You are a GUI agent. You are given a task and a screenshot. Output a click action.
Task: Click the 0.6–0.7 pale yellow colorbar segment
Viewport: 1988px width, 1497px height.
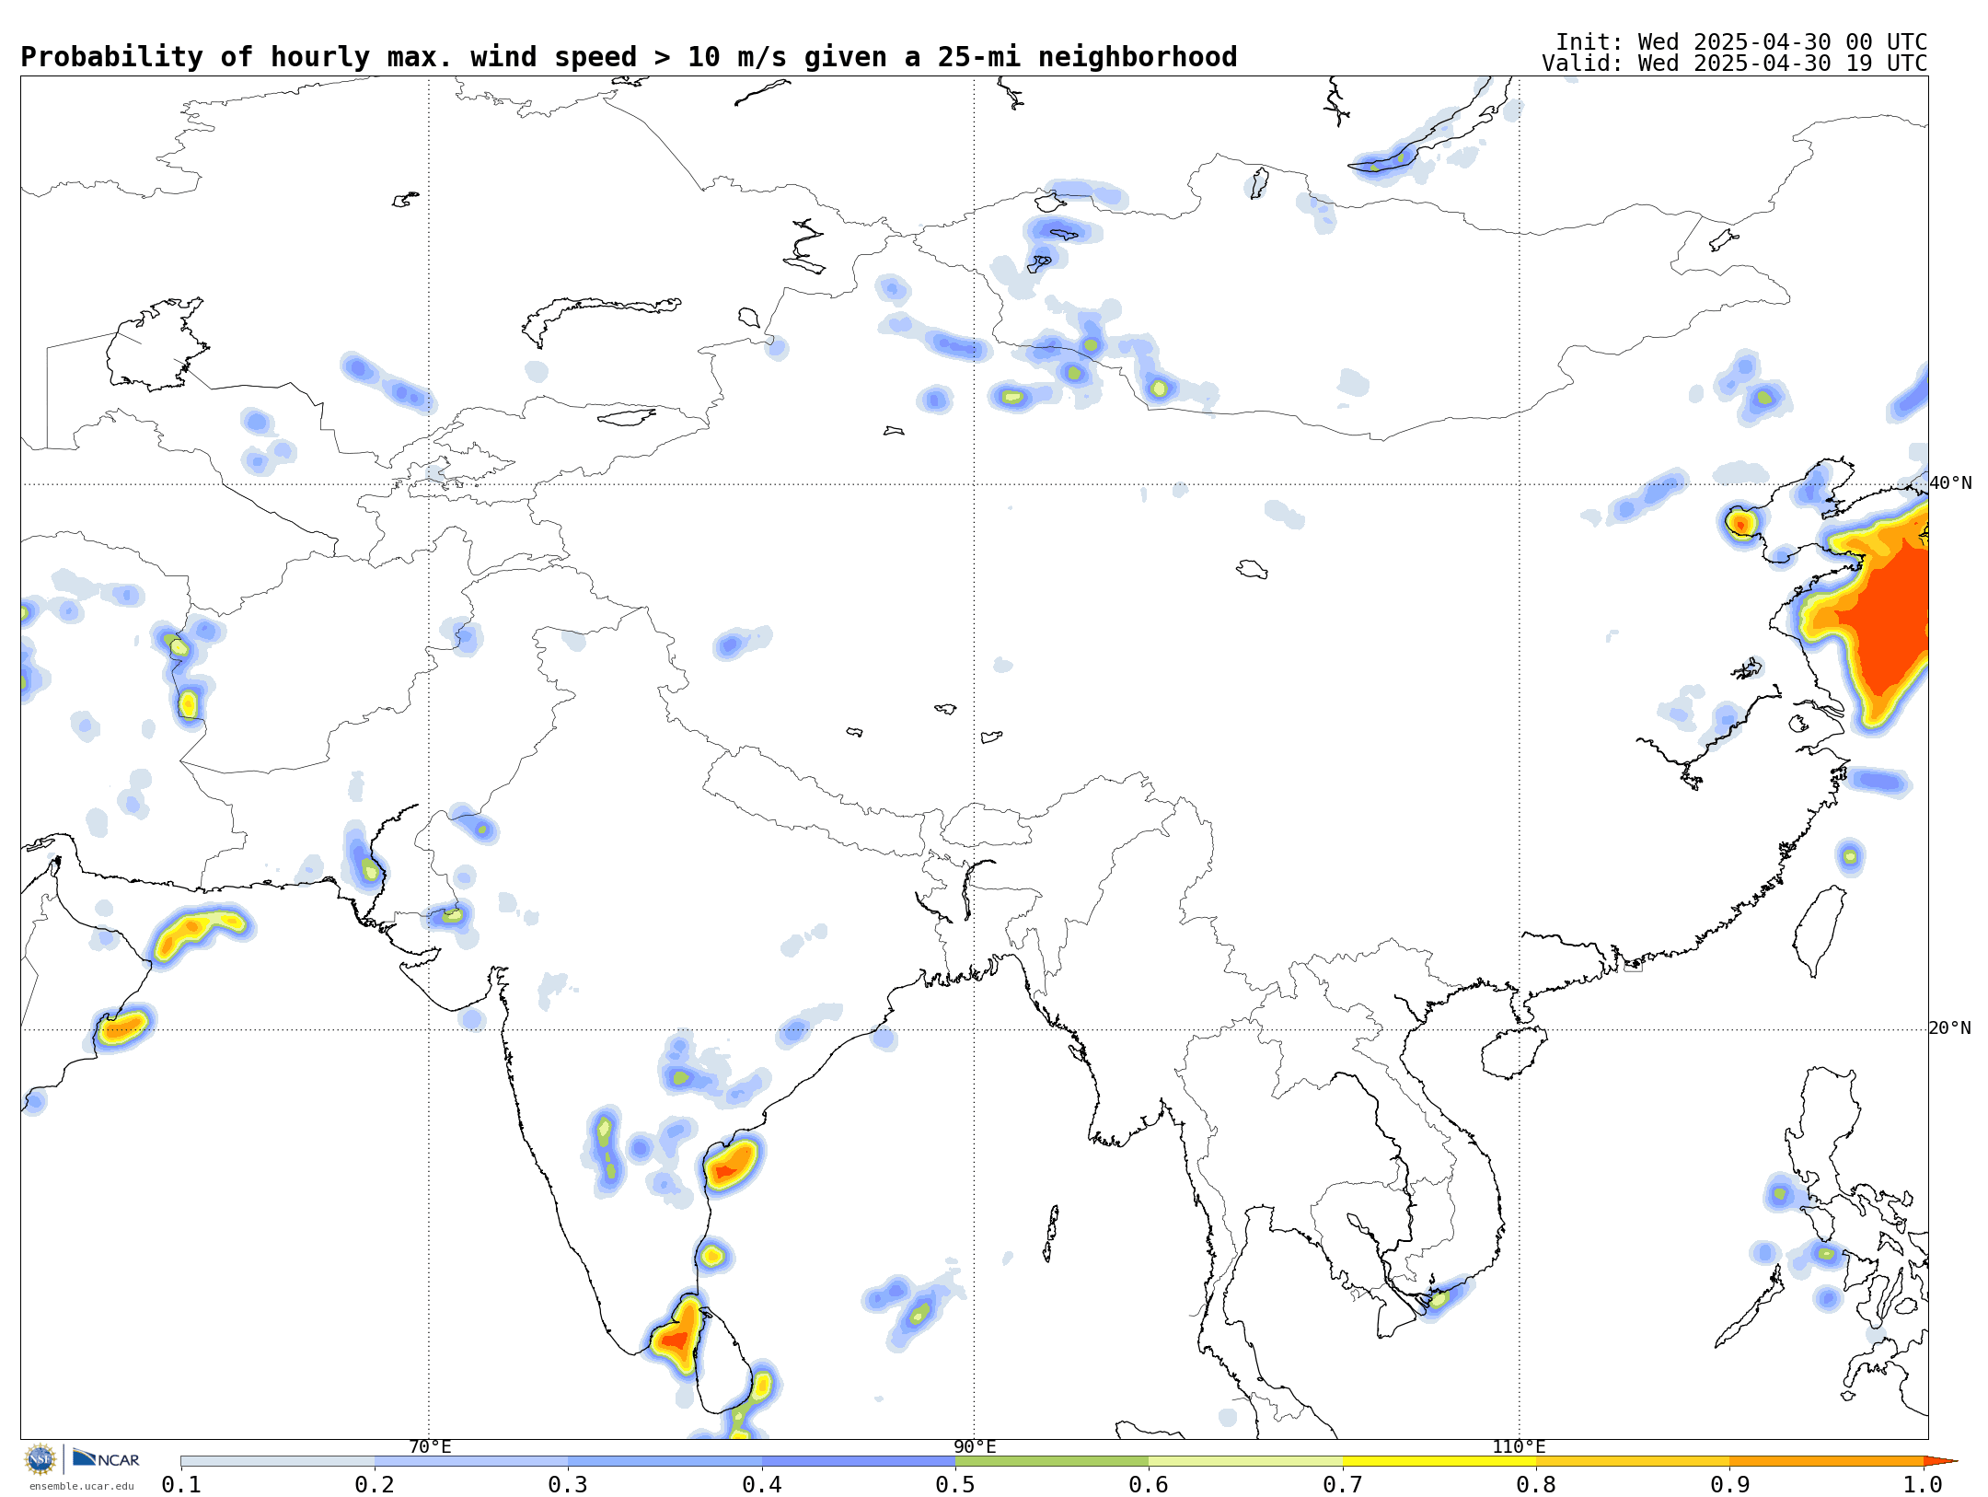(1245, 1461)
